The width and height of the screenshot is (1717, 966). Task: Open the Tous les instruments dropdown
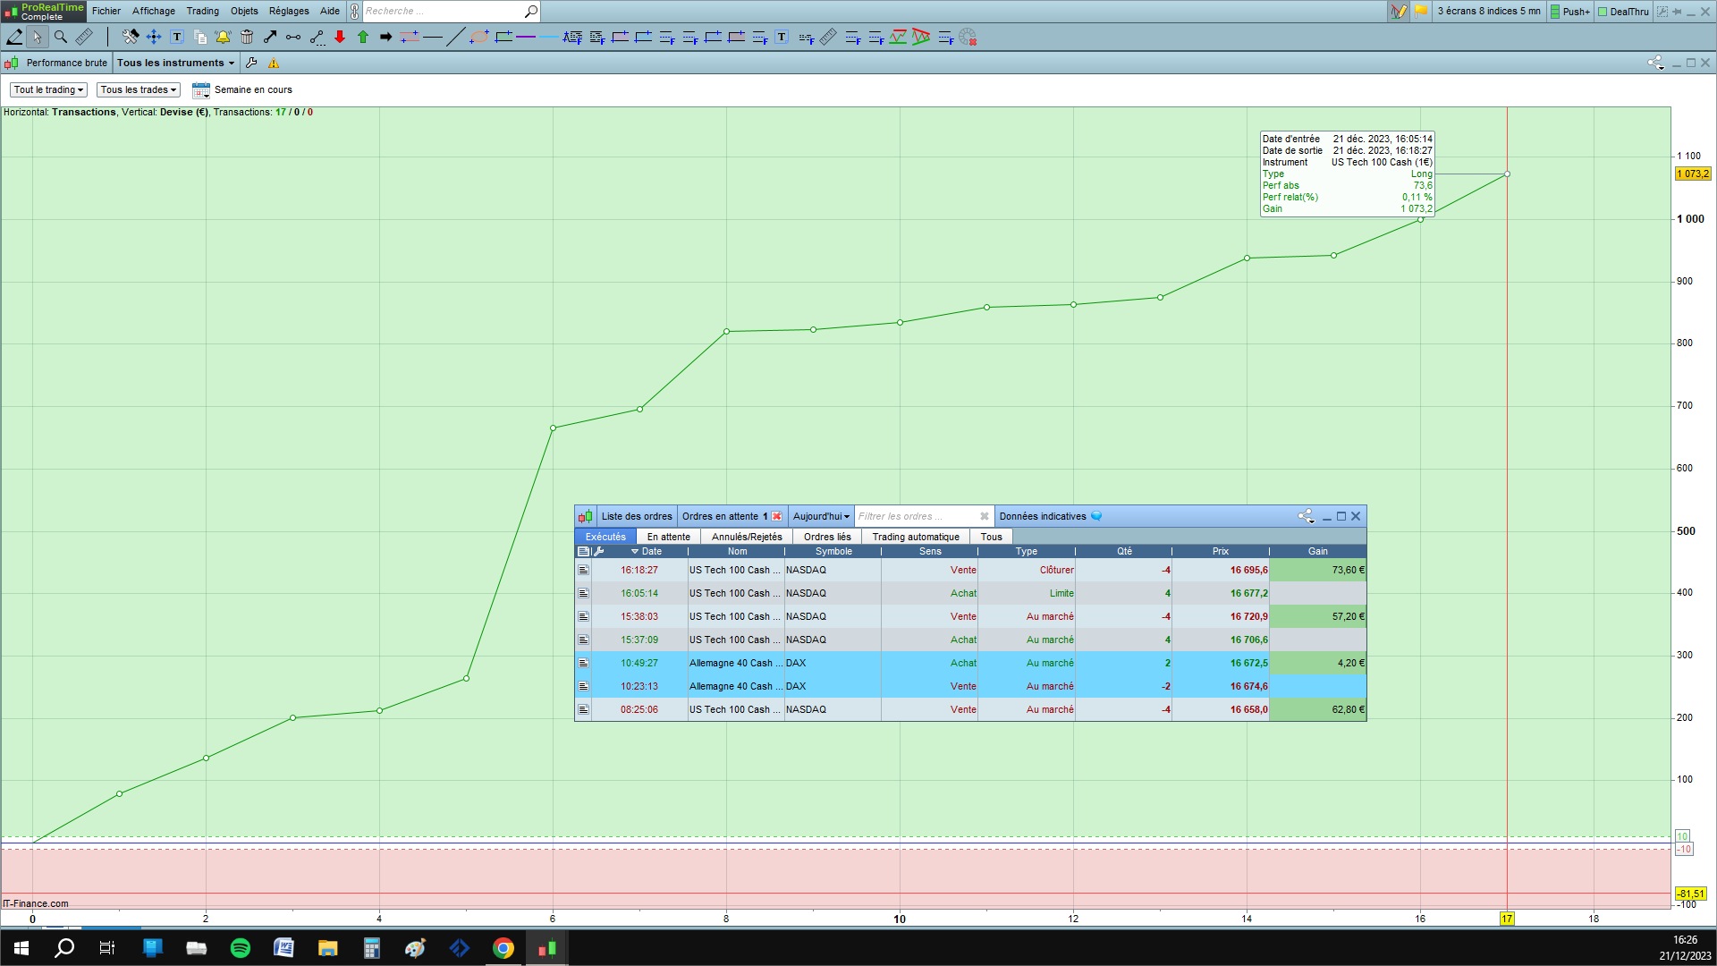click(x=175, y=63)
